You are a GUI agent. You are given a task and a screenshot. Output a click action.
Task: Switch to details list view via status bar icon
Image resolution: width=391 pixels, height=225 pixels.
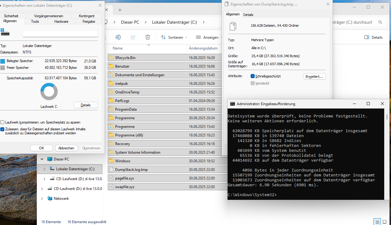click(377, 222)
